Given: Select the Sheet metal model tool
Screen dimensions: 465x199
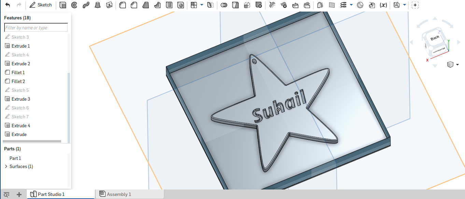Looking at the screenshot, I should (x=396, y=5).
